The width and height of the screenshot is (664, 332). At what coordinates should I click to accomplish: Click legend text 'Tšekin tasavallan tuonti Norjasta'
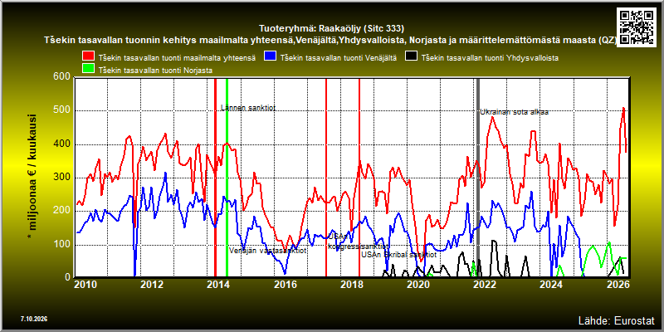tap(155, 71)
